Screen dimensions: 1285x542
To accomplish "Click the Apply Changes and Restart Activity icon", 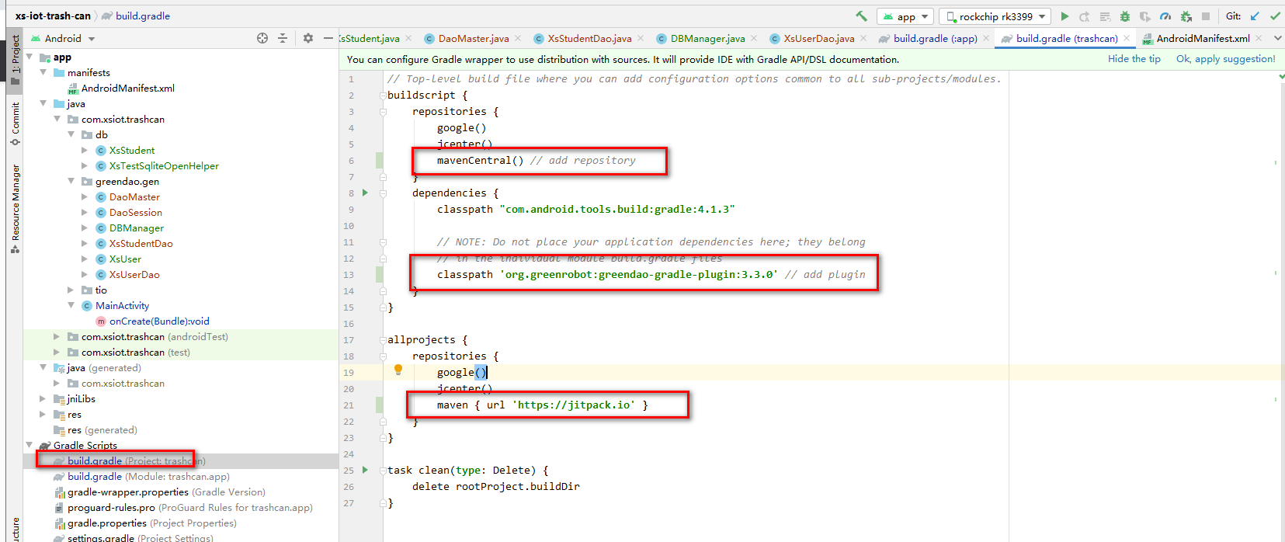I will coord(1085,16).
